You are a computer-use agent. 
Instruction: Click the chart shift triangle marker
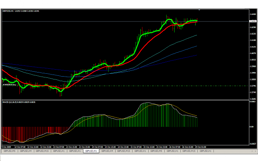click(x=199, y=10)
